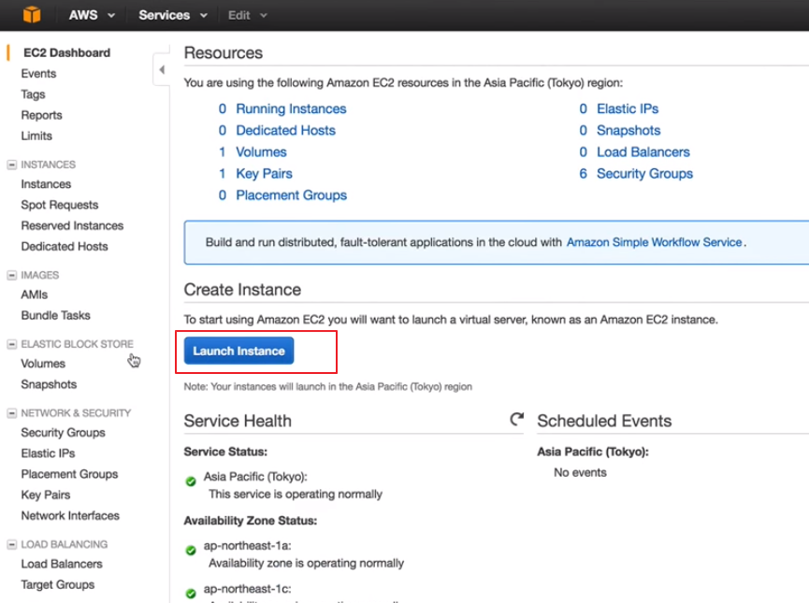Viewport: 809px width, 603px height.
Task: Open Volumes in the sidebar
Action: [43, 364]
